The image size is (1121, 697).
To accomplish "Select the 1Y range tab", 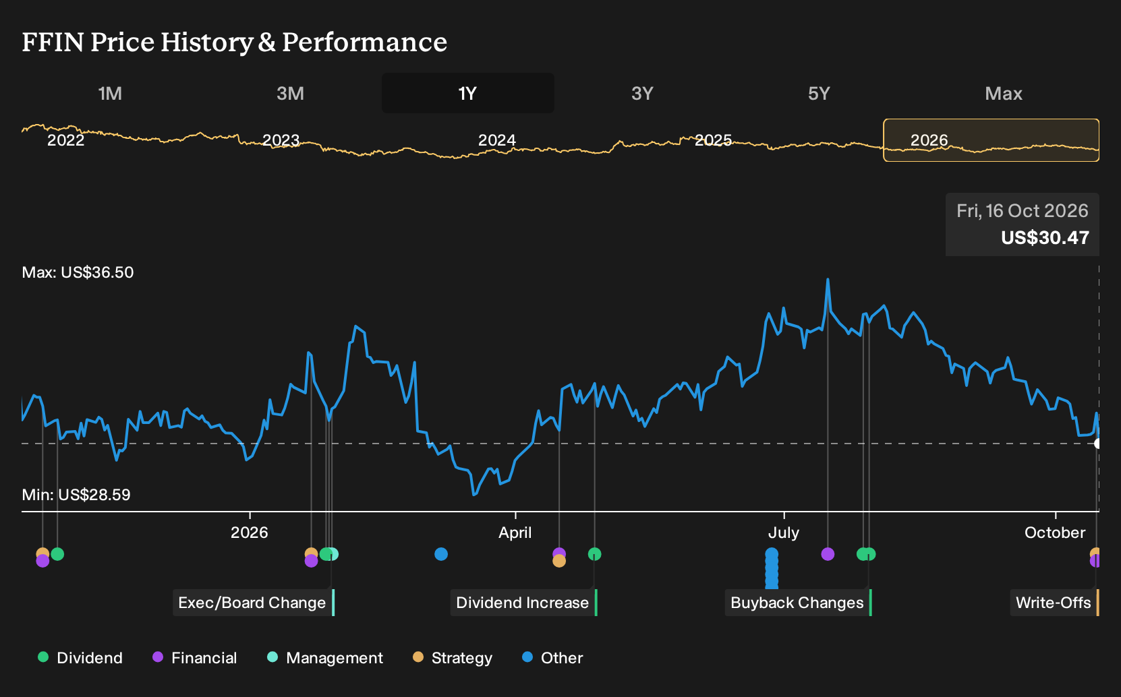I will tap(467, 93).
